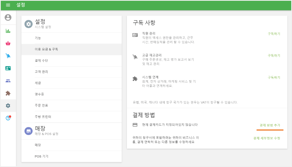Open 주방 프린터 settings
Image resolution: width=292 pixels, height=167 pixels.
[72, 117]
